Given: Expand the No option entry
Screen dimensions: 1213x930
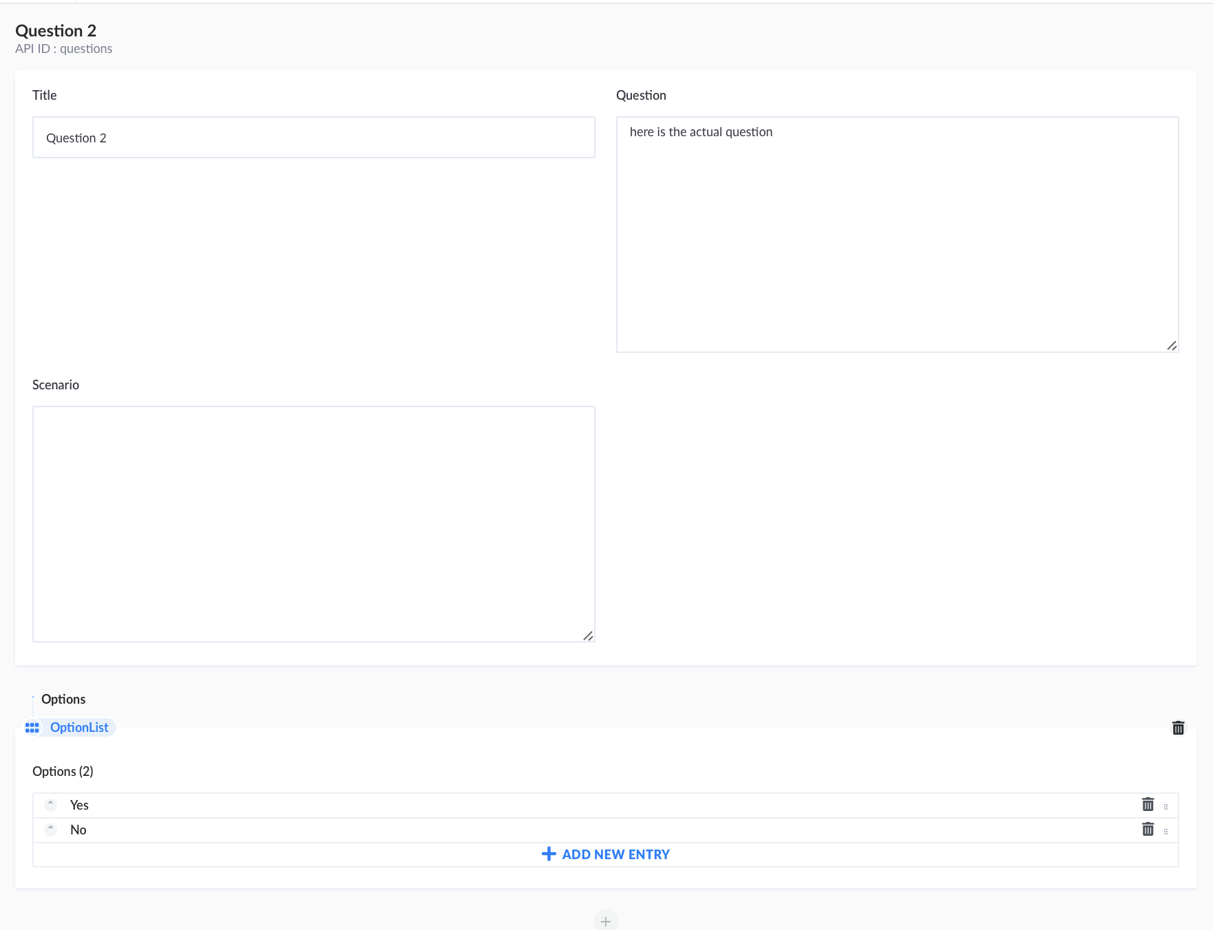Looking at the screenshot, I should pos(50,829).
